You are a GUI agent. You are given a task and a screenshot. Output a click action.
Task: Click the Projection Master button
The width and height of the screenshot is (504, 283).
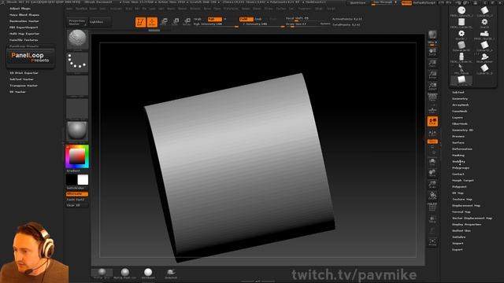click(77, 22)
